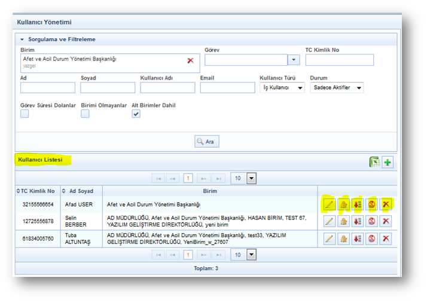Click the prohibited sign icon for Selin BERBER
The width and height of the screenshot is (427, 302).
click(372, 221)
